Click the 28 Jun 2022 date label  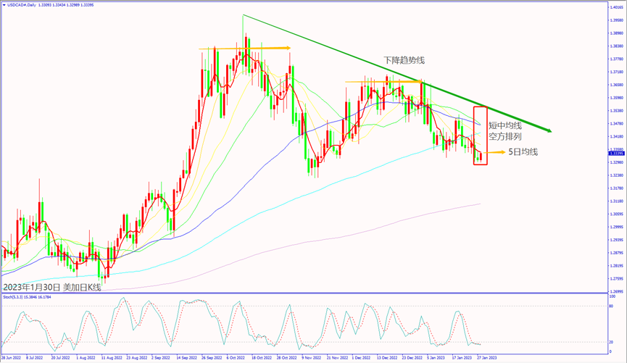click(x=12, y=357)
